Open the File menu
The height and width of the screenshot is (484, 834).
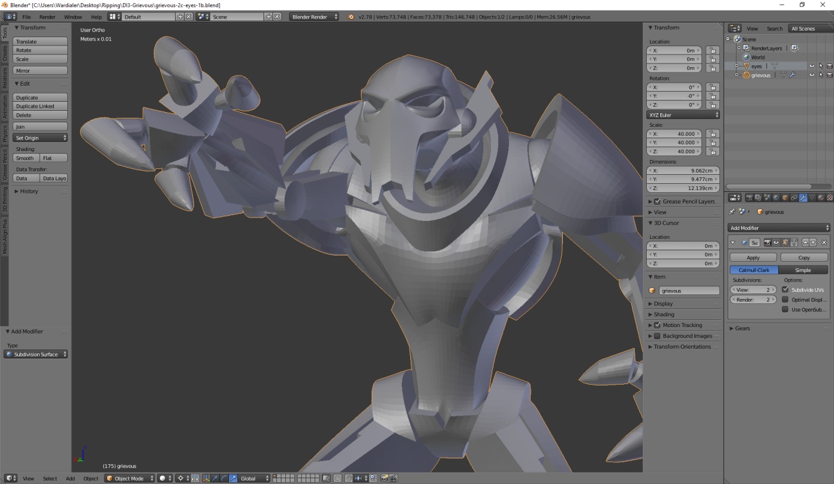pos(26,17)
